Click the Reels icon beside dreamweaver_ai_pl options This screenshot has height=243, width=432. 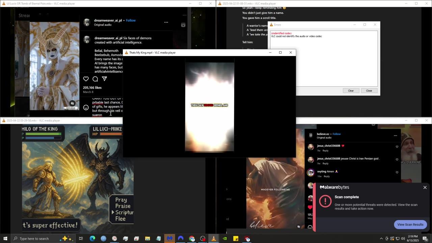(x=183, y=25)
